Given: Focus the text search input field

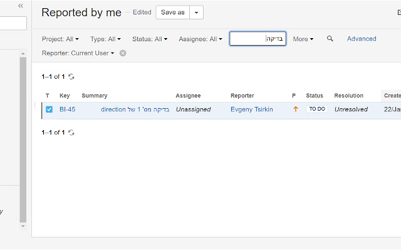Looking at the screenshot, I should 258,39.
